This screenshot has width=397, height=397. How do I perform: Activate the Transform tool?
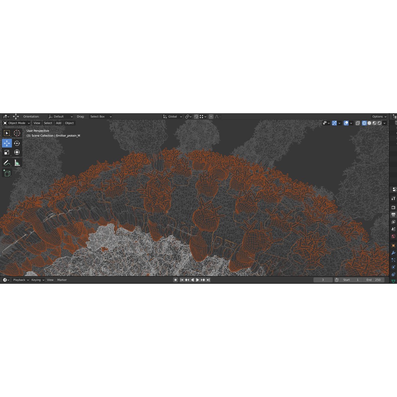(17, 152)
